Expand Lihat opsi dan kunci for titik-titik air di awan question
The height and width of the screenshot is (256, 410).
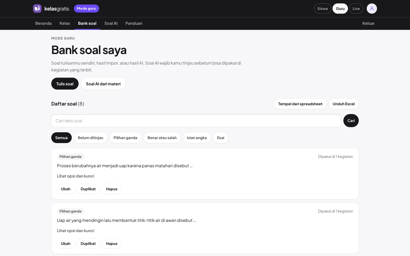75,231
